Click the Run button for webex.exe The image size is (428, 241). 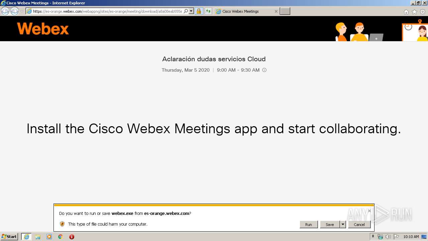[x=309, y=225]
